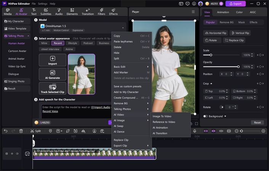This screenshot has height=171, width=269.
Task: Click the download icon in title bar
Action: (x=194, y=3)
